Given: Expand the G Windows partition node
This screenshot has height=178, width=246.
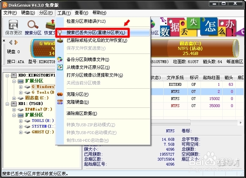Looking at the screenshot, I should pos(21,87).
